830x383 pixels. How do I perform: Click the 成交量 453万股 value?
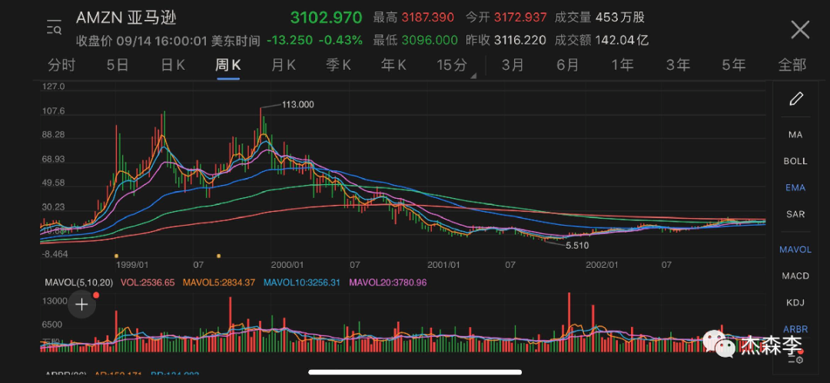click(x=599, y=18)
